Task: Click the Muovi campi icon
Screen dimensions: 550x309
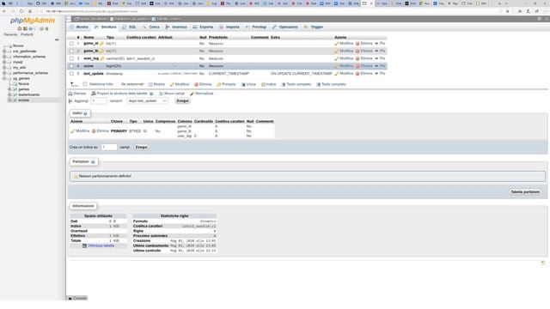Action: [x=161, y=94]
